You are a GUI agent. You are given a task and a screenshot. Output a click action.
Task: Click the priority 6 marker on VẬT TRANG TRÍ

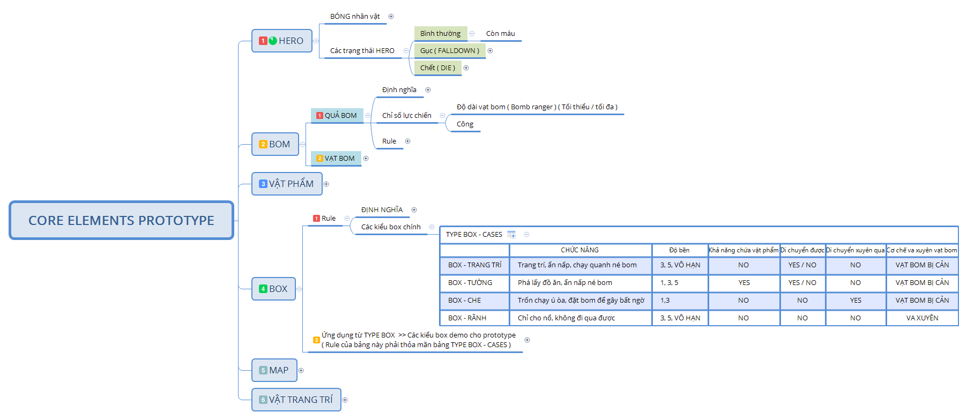(263, 400)
